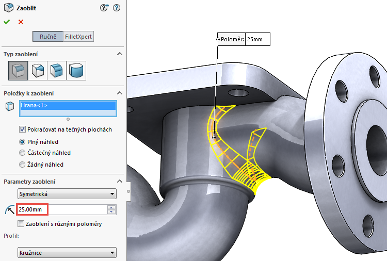Cancel the fillet with red X

coord(21,22)
